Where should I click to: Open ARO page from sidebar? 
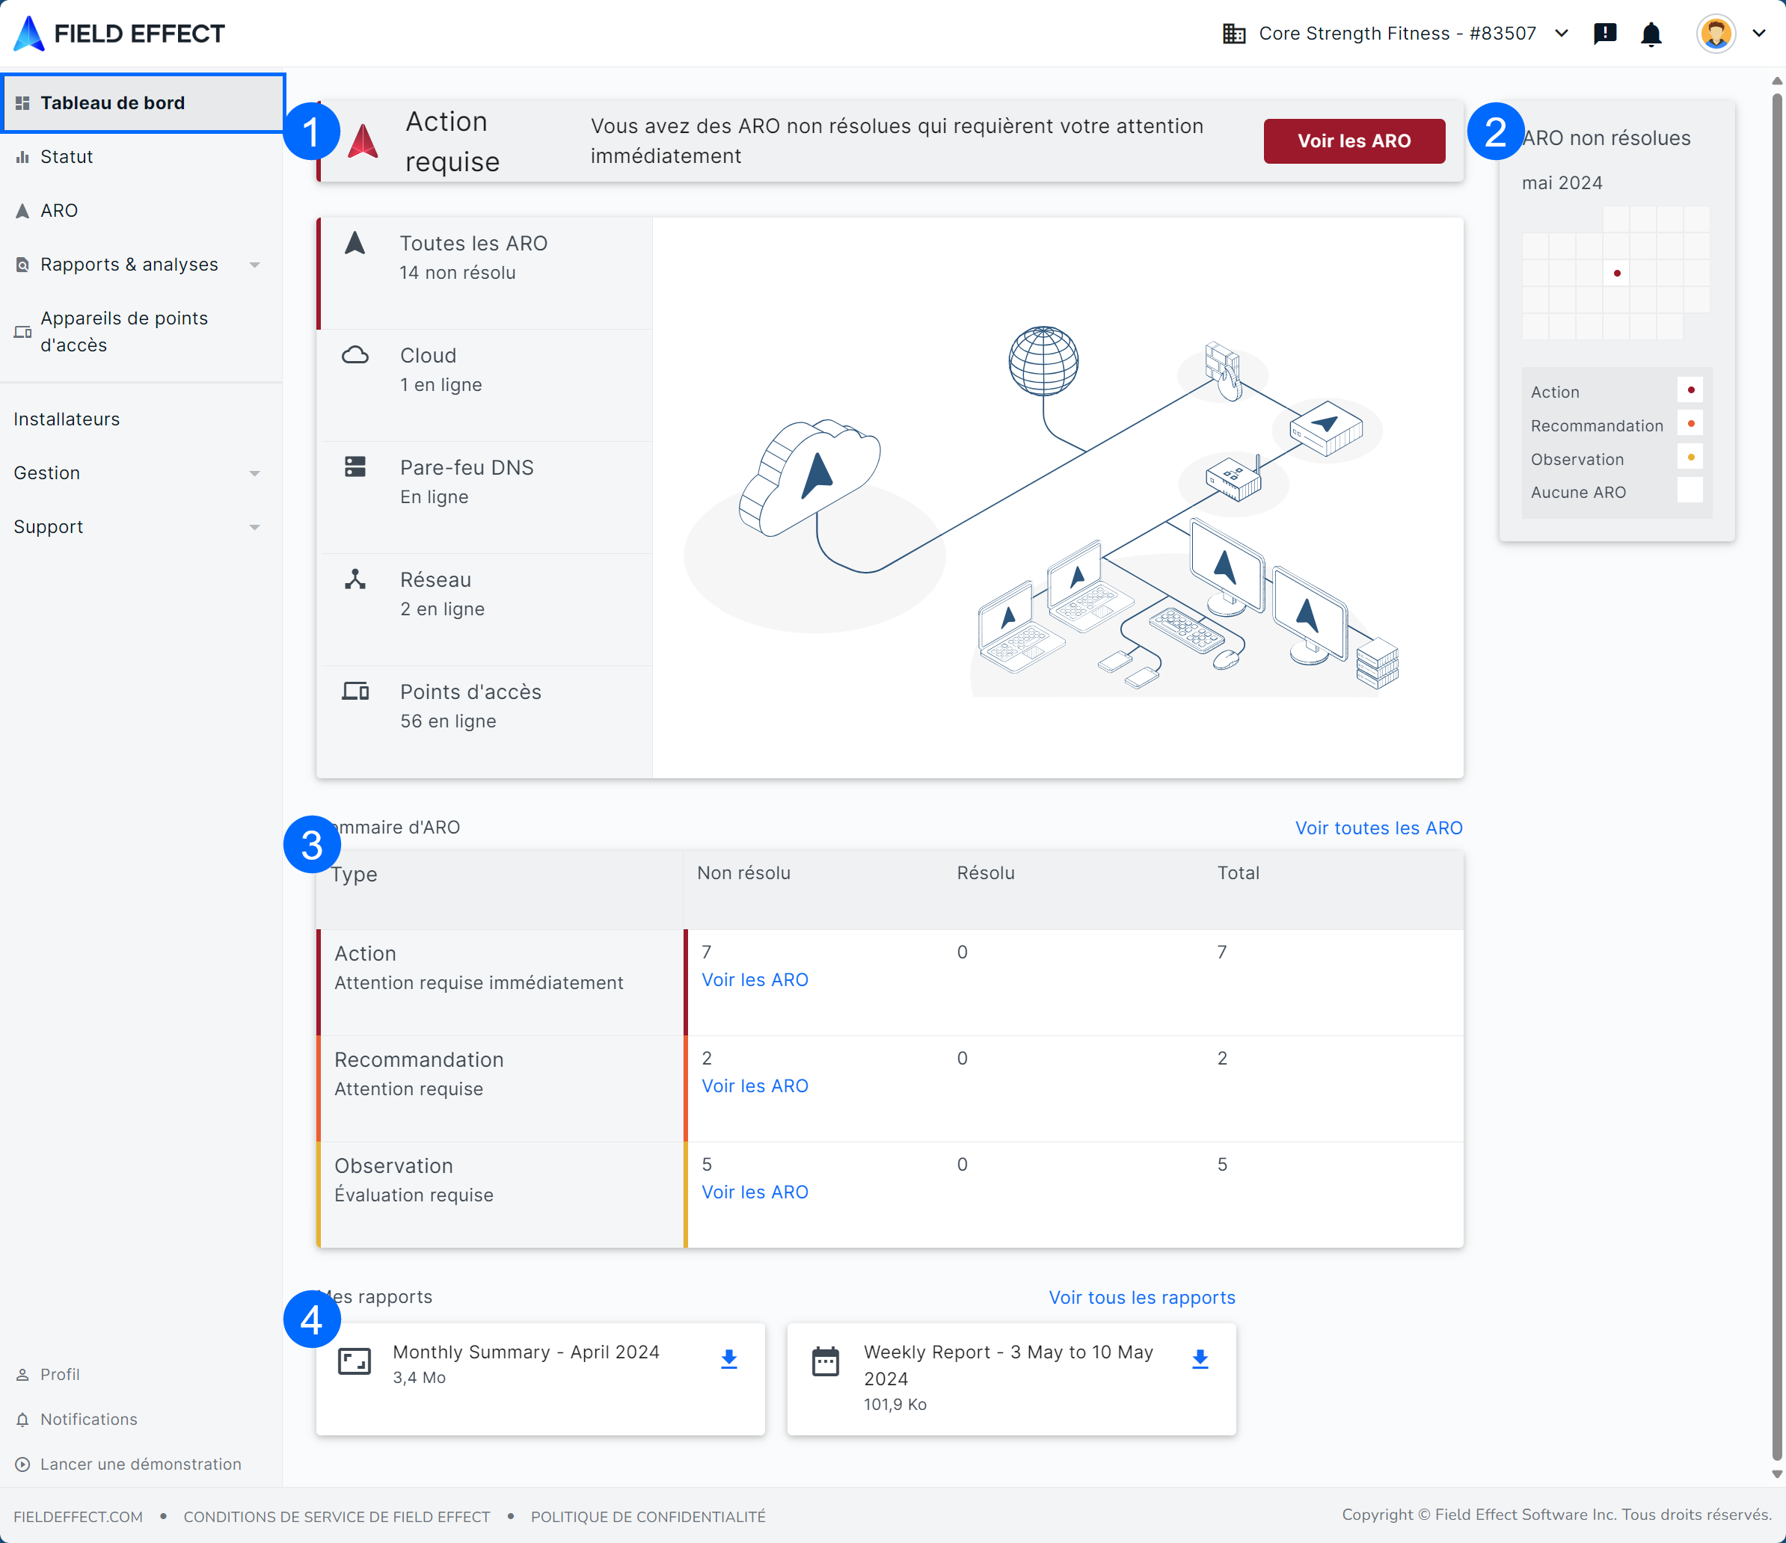pyautogui.click(x=58, y=211)
